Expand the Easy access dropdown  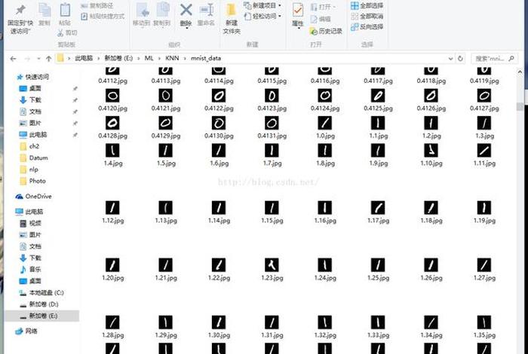(x=266, y=16)
